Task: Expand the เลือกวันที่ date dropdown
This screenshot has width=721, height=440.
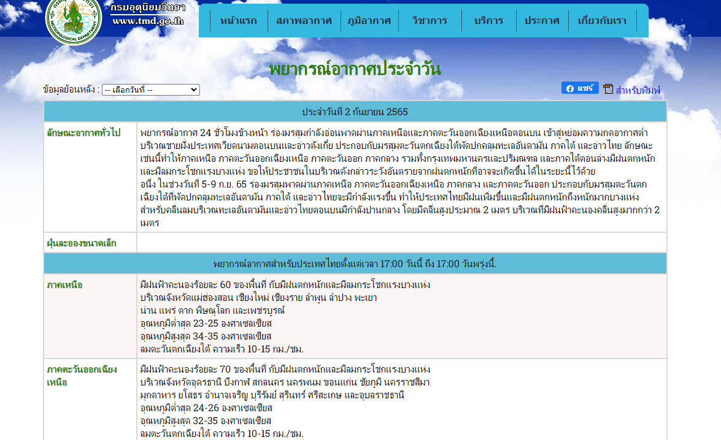Action: tap(150, 89)
